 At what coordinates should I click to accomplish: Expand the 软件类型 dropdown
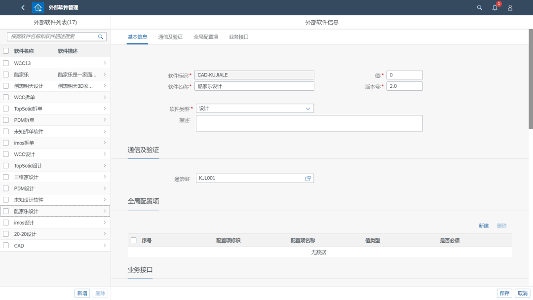click(308, 109)
